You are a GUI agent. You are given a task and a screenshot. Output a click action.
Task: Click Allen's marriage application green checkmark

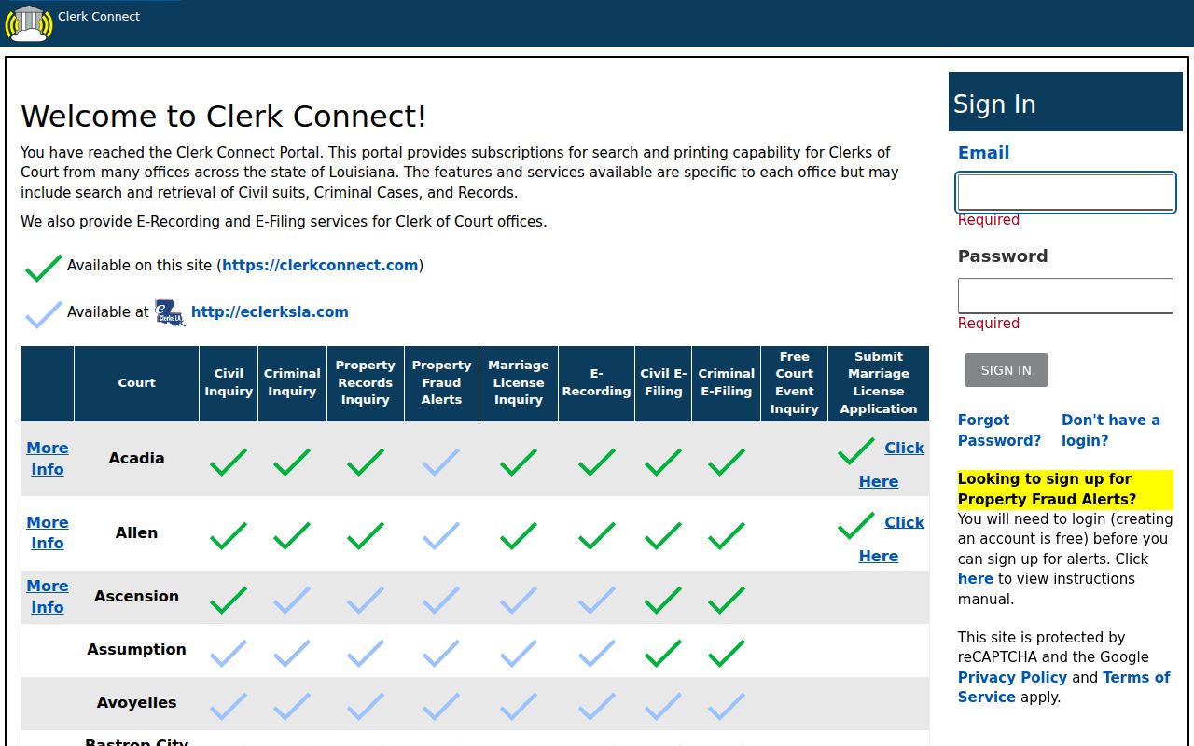tap(856, 525)
